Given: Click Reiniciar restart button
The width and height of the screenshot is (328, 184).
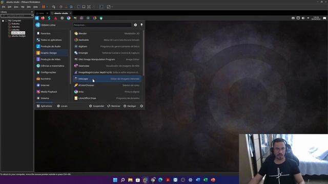Looking at the screenshot, I should (x=114, y=106).
